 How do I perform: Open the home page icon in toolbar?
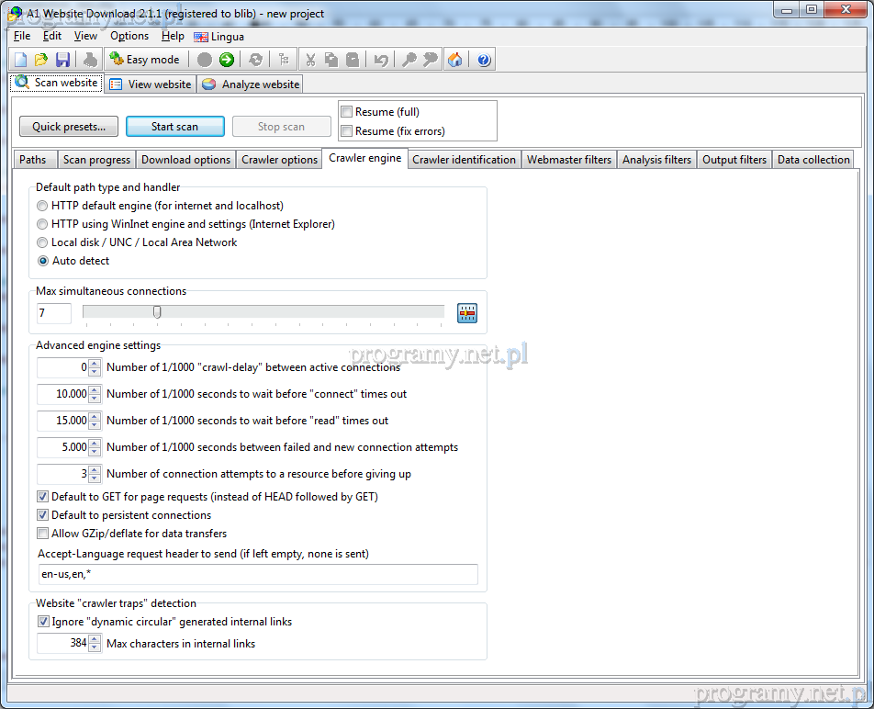click(455, 60)
